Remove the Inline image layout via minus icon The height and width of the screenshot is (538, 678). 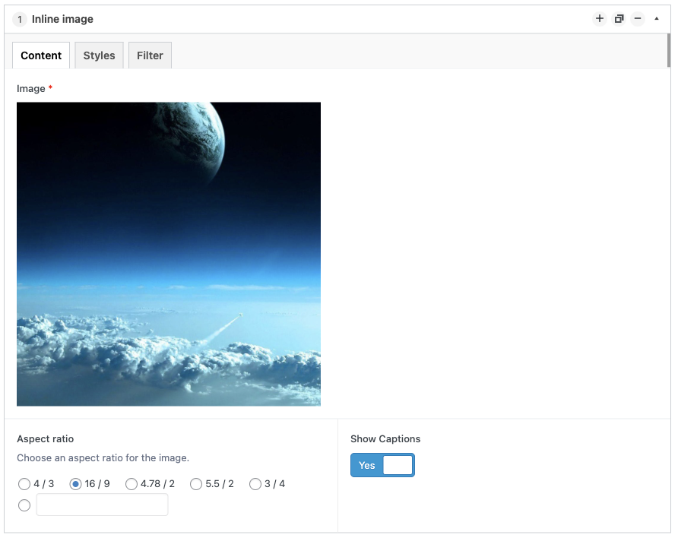tap(638, 18)
